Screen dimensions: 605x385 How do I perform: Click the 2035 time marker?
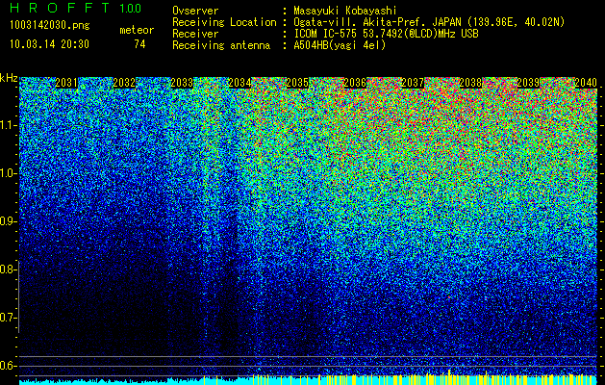point(297,83)
